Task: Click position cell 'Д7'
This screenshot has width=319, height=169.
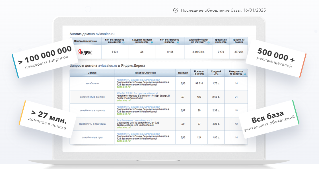Action: [183, 97]
